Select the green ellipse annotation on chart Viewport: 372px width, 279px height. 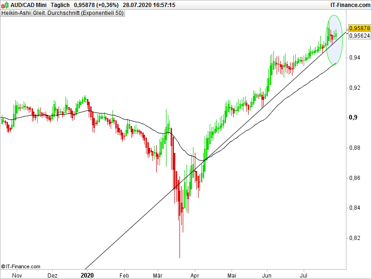pyautogui.click(x=334, y=40)
